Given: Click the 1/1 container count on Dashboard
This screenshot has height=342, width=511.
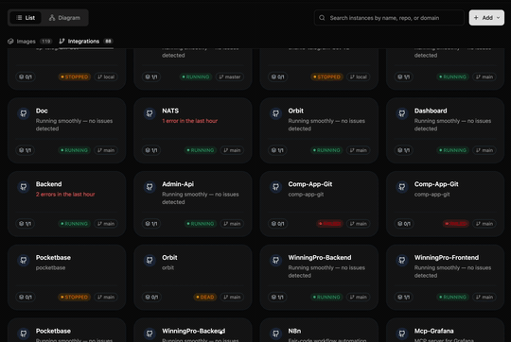Looking at the screenshot, I should pos(403,150).
